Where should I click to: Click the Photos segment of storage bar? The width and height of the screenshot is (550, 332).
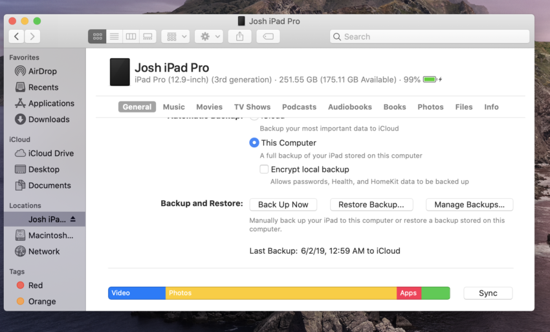(281, 293)
